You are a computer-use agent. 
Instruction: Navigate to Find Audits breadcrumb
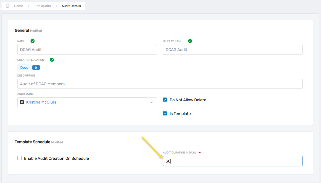[42, 6]
